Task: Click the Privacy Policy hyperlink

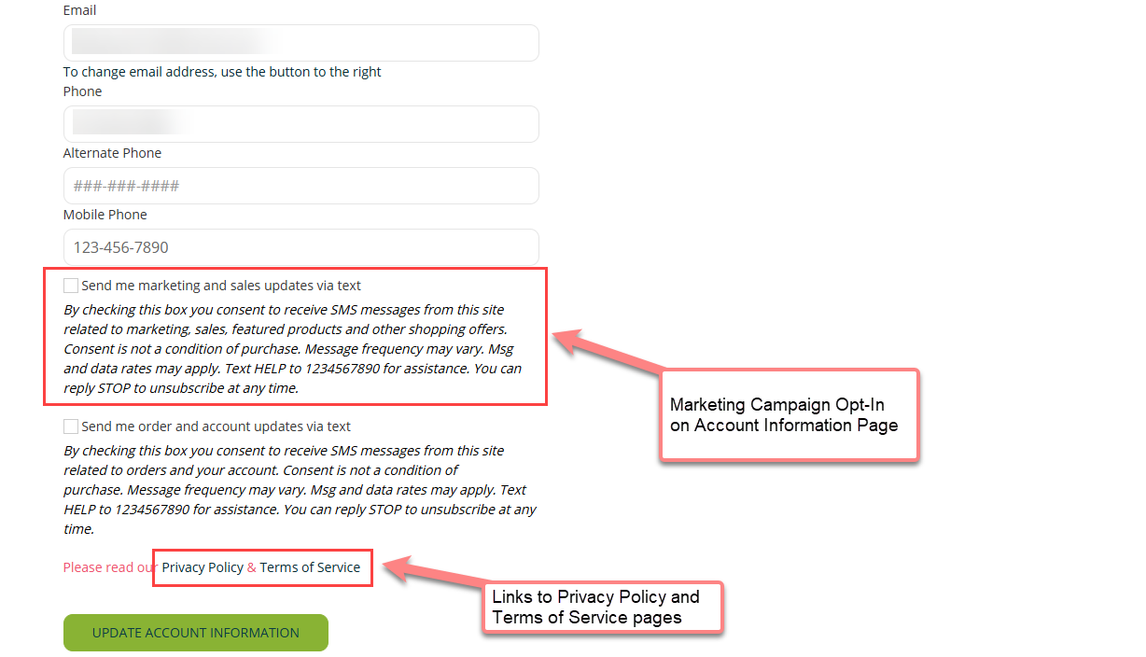Action: click(202, 566)
